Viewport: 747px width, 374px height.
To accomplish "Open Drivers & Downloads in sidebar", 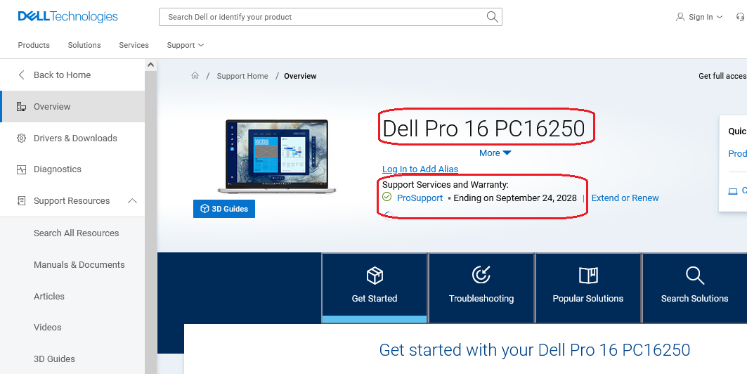I will coord(72,138).
